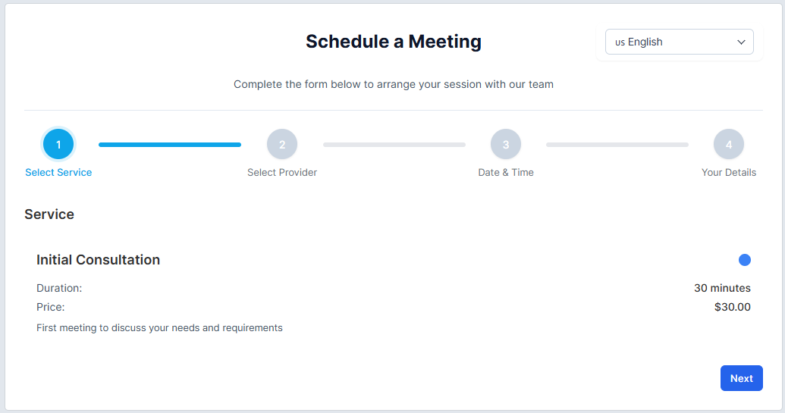Select the Initial Consultation radio button
Screen dimensions: 785x413
click(x=745, y=260)
